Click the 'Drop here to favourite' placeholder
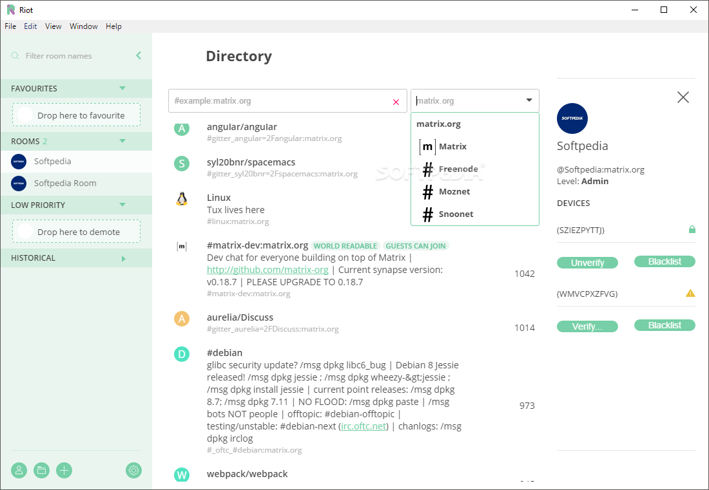 [77, 115]
